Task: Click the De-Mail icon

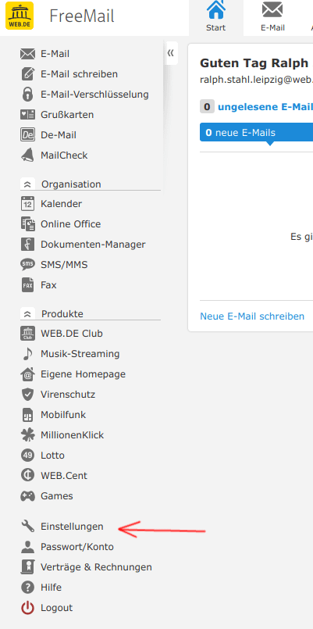Action: (27, 135)
